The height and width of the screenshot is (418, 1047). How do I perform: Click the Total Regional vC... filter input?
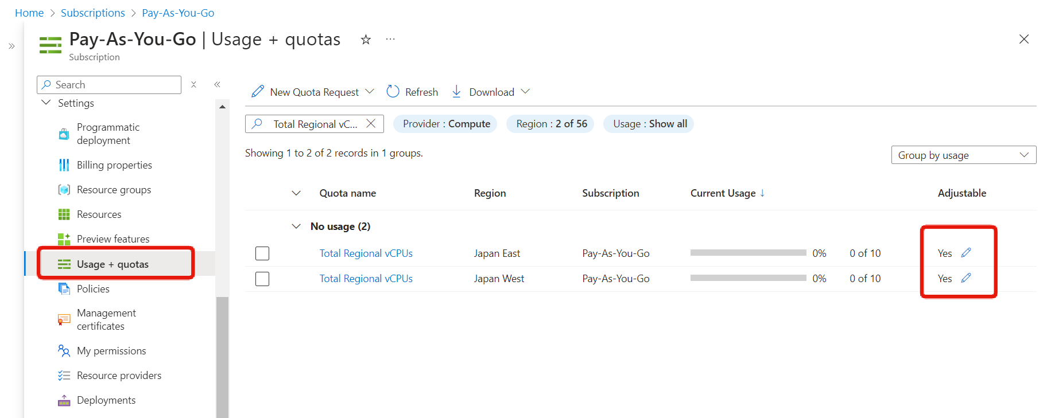pos(315,124)
